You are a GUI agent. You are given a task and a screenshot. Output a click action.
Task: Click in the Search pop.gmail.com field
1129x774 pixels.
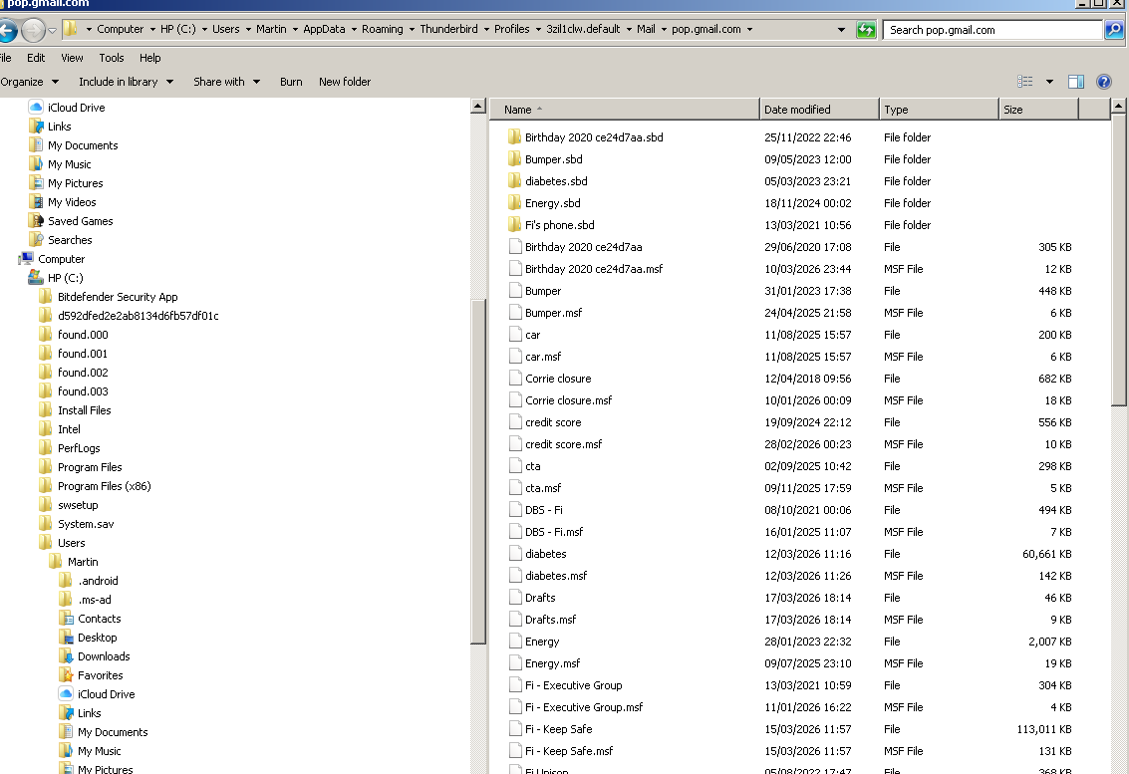pyautogui.click(x=991, y=30)
